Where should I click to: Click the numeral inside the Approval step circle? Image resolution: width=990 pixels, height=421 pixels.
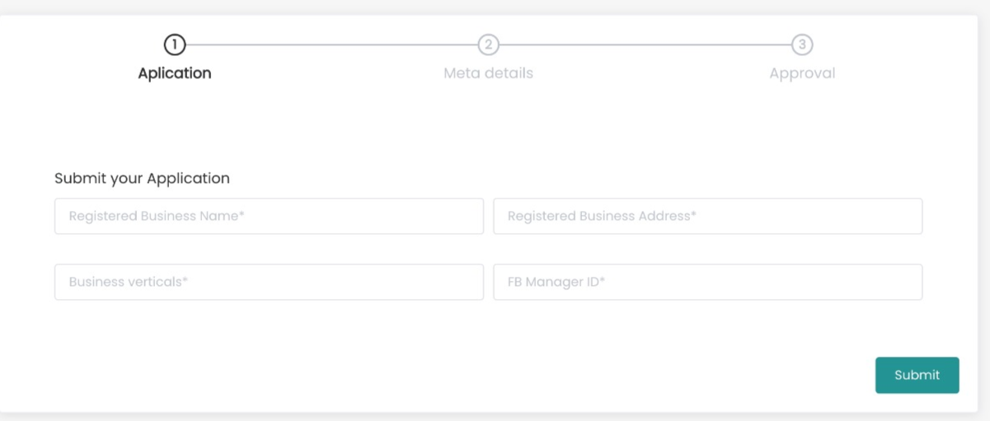pyautogui.click(x=802, y=44)
